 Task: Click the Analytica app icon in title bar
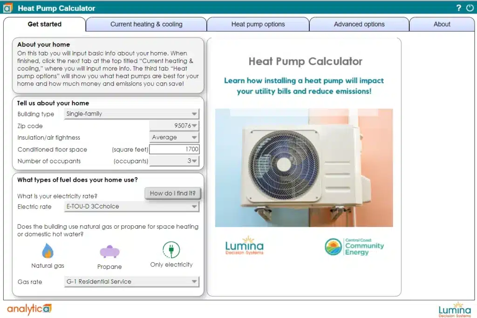(7, 8)
